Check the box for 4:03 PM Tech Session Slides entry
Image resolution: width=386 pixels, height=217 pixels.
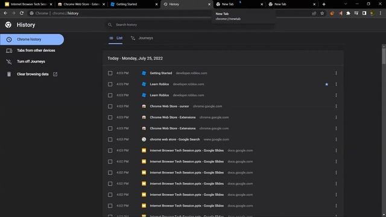pyautogui.click(x=110, y=150)
